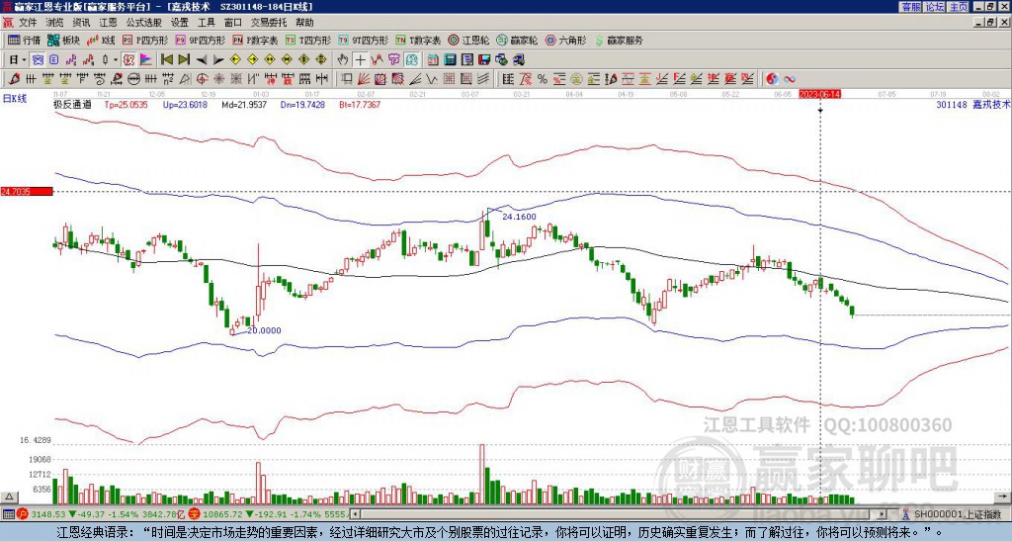Open the P四方形 Gann square tool
The image size is (1012, 542).
[145, 40]
